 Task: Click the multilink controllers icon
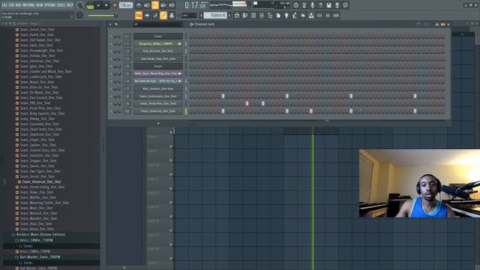point(172,15)
